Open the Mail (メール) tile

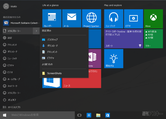[72, 18]
